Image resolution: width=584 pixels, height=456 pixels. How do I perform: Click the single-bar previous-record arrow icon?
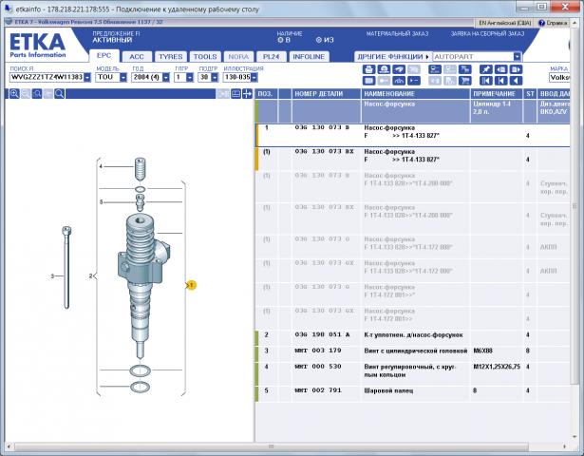coord(501,81)
